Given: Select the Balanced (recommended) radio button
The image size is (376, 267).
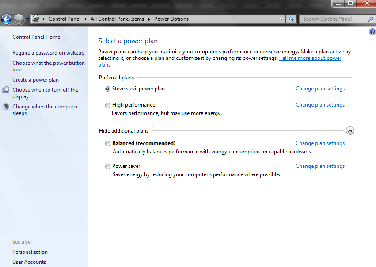Looking at the screenshot, I should click(x=108, y=144).
